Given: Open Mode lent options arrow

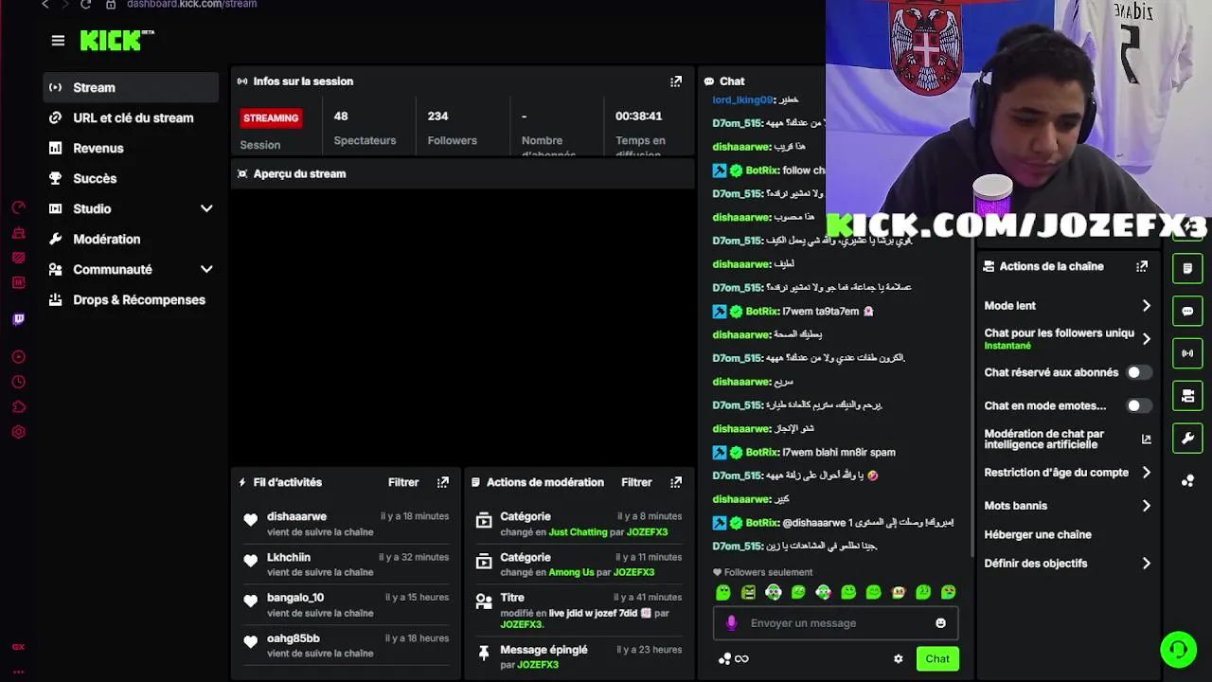Looking at the screenshot, I should click(x=1146, y=306).
